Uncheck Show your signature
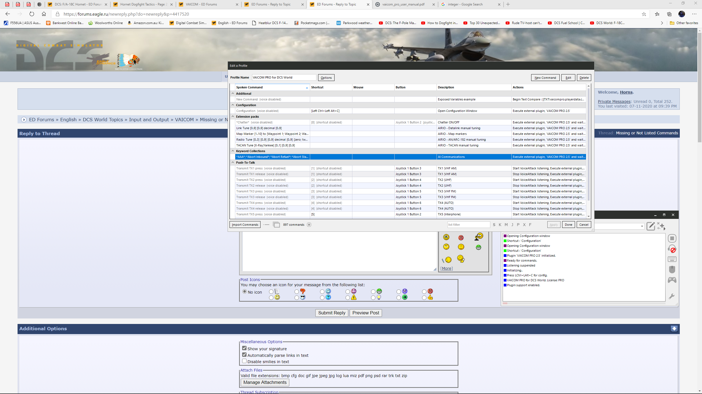The height and width of the screenshot is (394, 702). click(244, 348)
